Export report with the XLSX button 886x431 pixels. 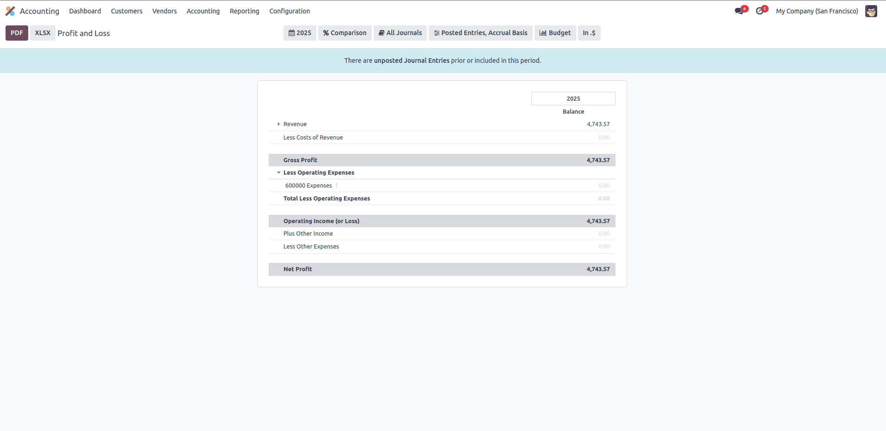(43, 33)
